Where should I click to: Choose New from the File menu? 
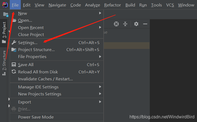click(x=57, y=13)
